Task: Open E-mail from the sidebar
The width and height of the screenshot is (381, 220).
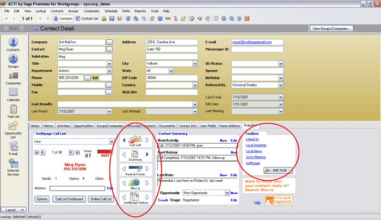Action: coord(13,149)
